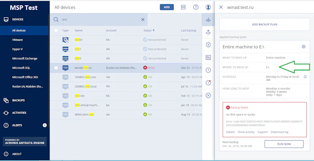Image resolution: width=314 pixels, height=161 pixels.
Task: Click the Delete circled X icon
Action: [208, 96]
